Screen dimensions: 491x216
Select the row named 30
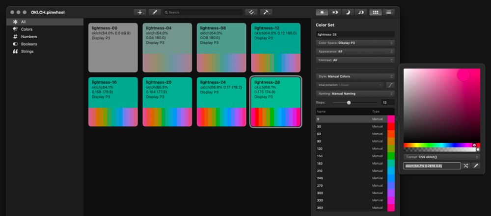point(355,126)
